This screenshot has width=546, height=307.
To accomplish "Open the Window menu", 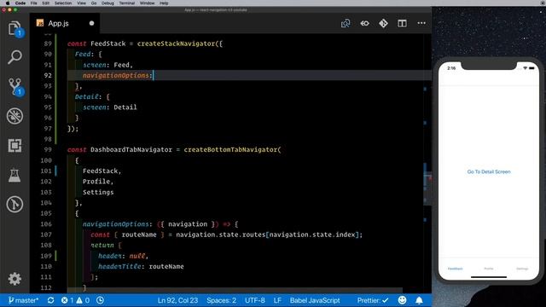I will [147, 3].
